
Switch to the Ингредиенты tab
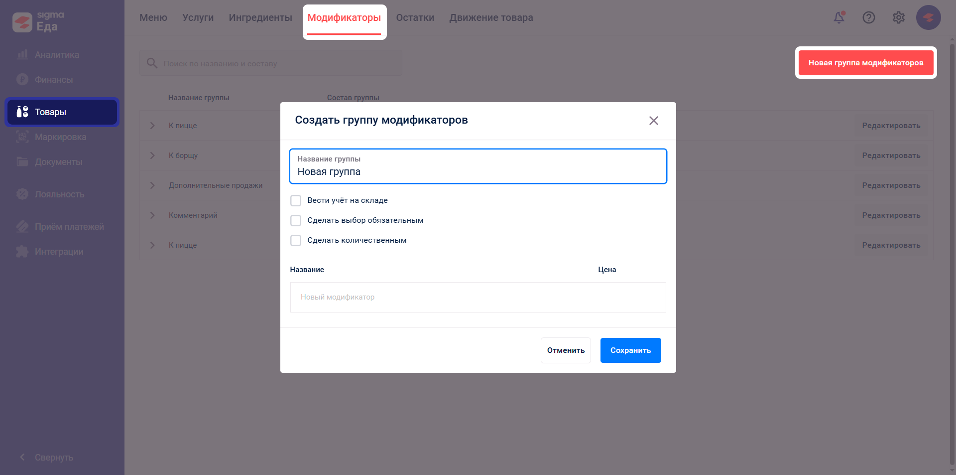[260, 18]
